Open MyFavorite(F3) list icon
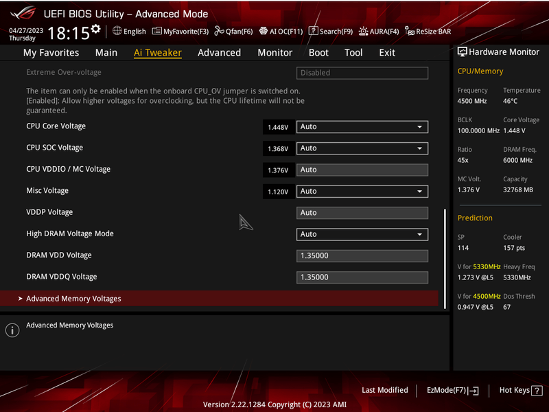Screen dimensions: 549x412 [157, 31]
